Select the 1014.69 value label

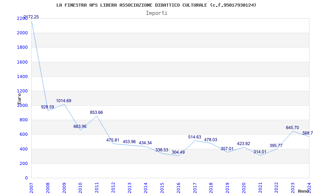64,101
